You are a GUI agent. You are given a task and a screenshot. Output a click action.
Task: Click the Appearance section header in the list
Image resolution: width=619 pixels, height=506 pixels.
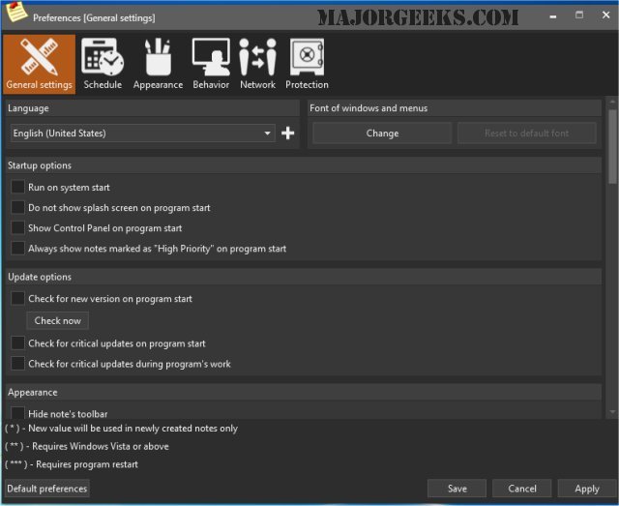click(x=304, y=392)
